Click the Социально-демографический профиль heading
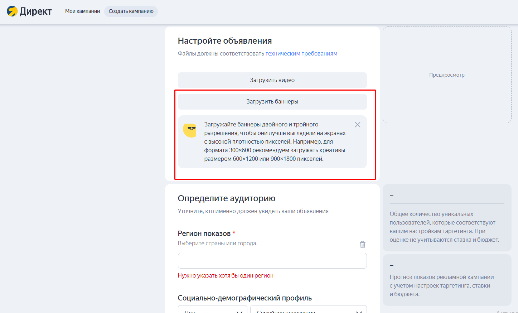 [x=245, y=298]
